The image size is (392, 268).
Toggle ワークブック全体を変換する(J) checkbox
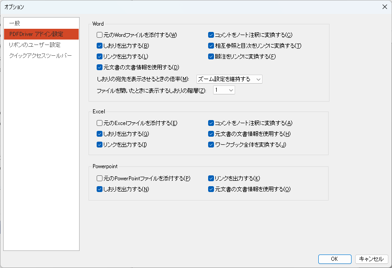pyautogui.click(x=211, y=144)
